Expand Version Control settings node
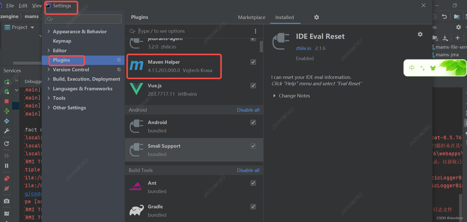The width and height of the screenshot is (467, 222). point(49,70)
